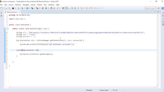The height and width of the screenshot is (92, 164).
Task: Expand the External Tools dropdown arrow
Action: click(x=40, y=8)
